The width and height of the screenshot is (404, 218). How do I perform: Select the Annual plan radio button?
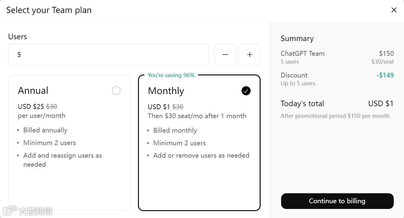click(x=116, y=90)
